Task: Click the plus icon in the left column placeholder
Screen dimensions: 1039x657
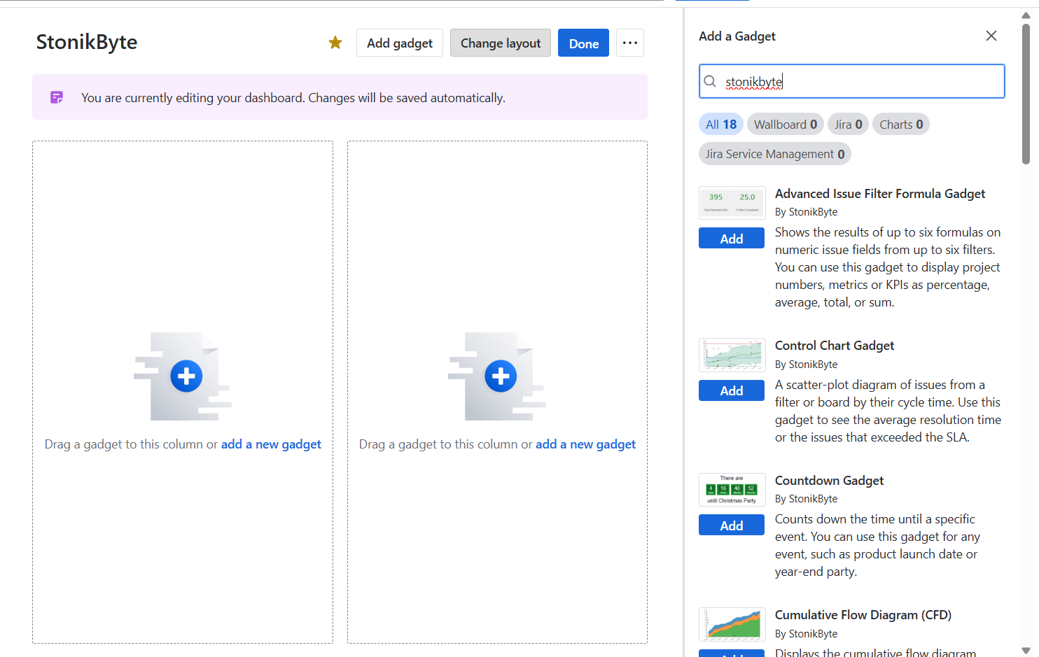Action: coord(185,376)
